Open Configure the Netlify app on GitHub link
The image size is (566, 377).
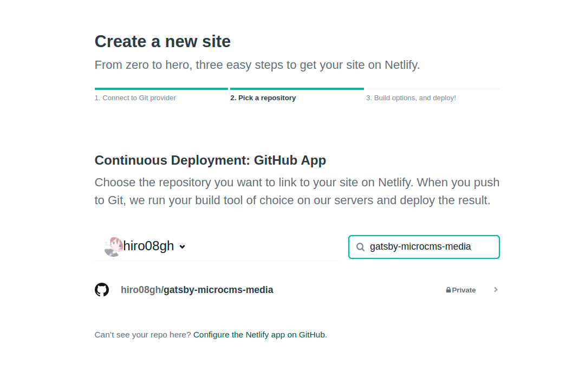pyautogui.click(x=259, y=335)
